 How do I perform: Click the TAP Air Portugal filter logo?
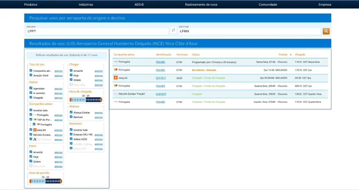point(35,120)
